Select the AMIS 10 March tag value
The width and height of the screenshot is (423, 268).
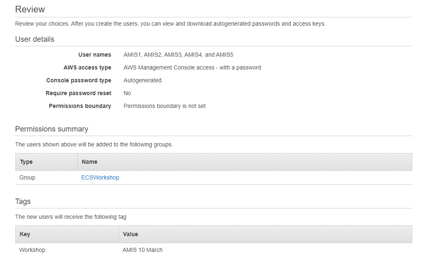143,250
